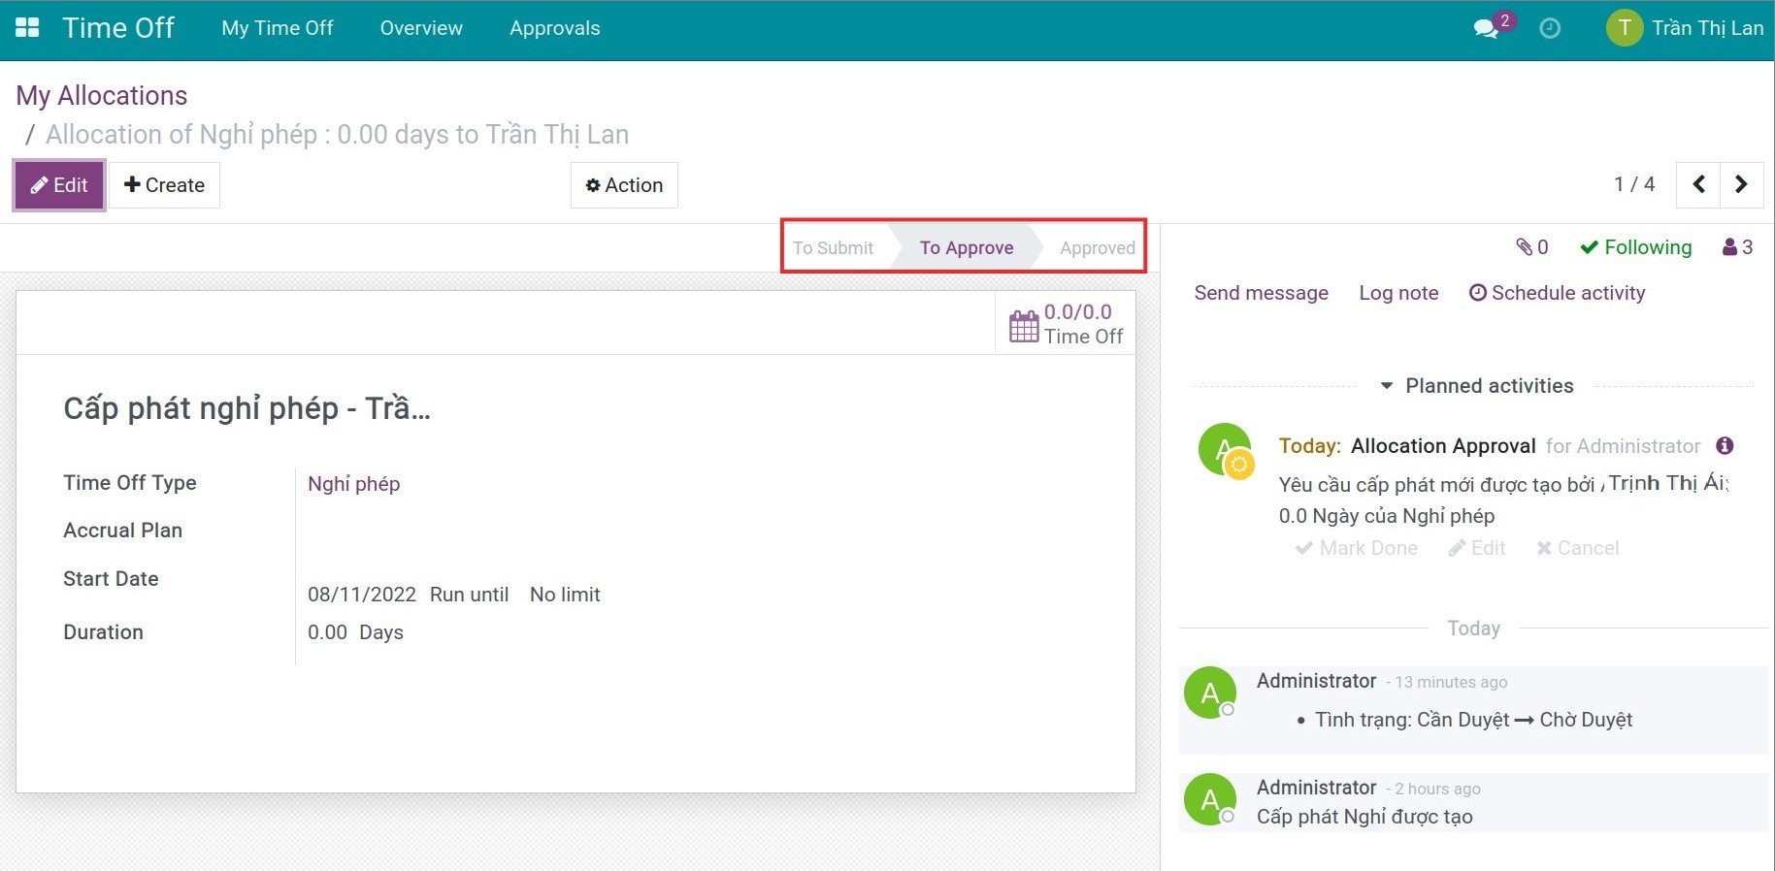Click the Edit button
1775x871 pixels.
pos(59,185)
